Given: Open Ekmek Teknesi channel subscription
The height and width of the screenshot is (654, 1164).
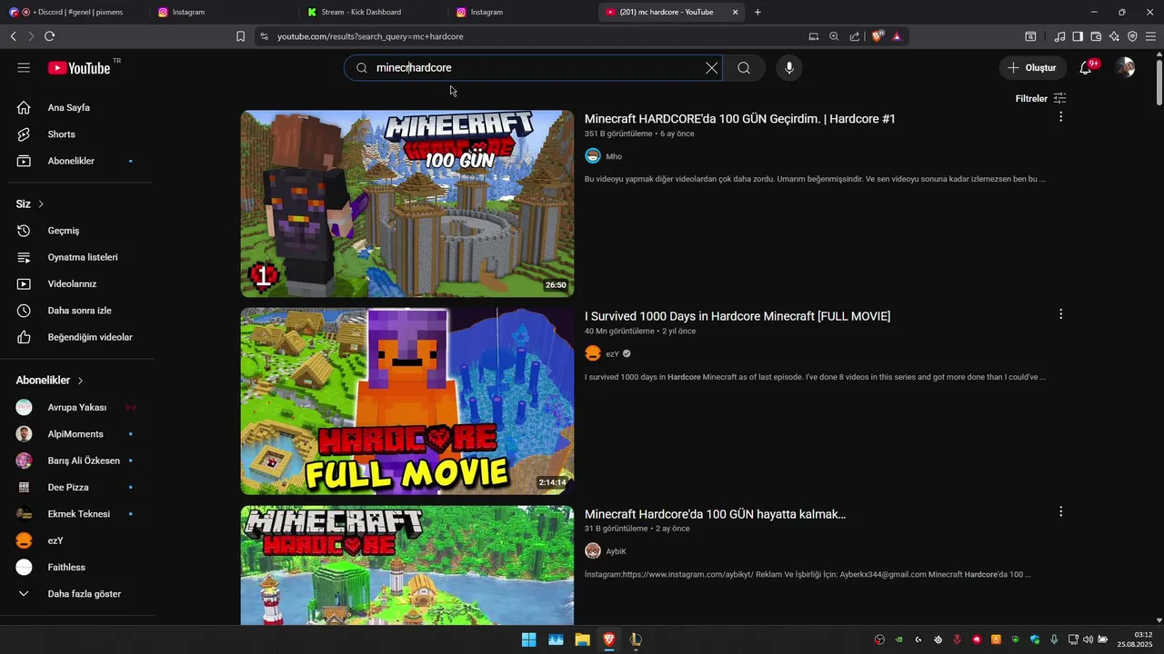Looking at the screenshot, I should (77, 514).
